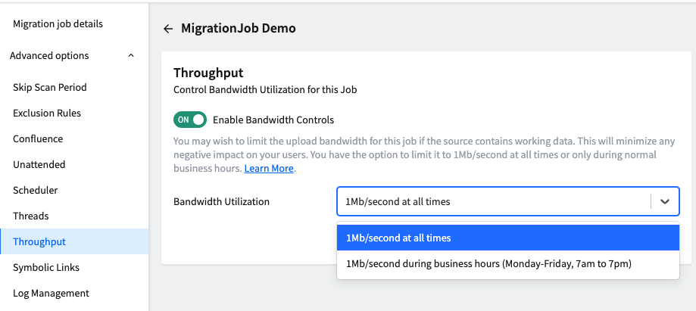
Task: Select 1Mb/second during business hours option
Action: click(508, 264)
